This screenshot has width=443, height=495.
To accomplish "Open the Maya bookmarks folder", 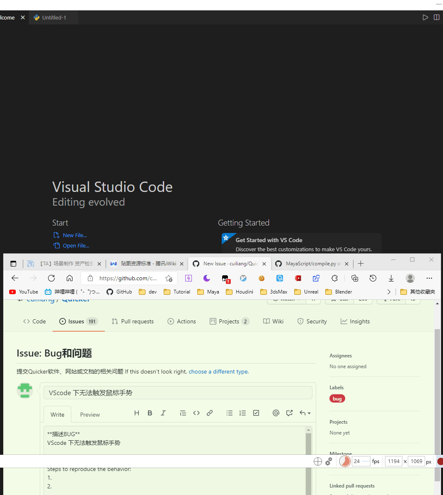I will [x=208, y=292].
